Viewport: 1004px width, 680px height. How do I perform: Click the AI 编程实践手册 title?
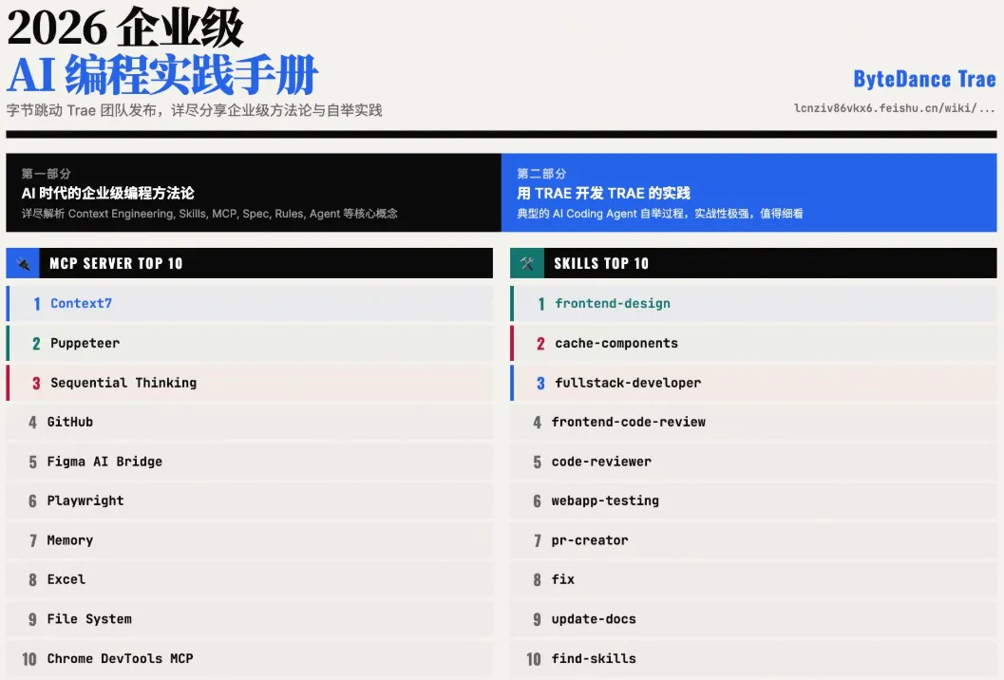coord(162,75)
